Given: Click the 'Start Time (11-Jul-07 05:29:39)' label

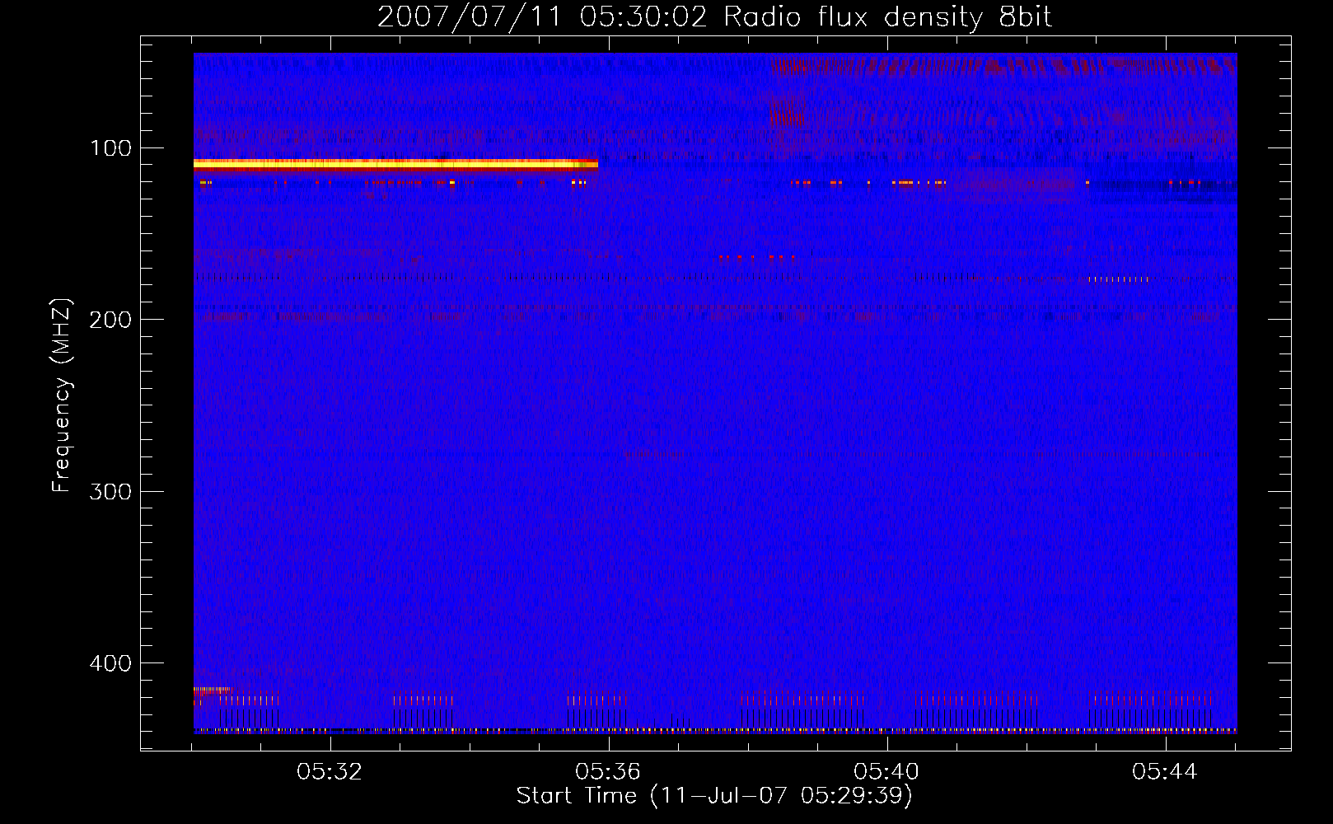Looking at the screenshot, I should point(714,796).
